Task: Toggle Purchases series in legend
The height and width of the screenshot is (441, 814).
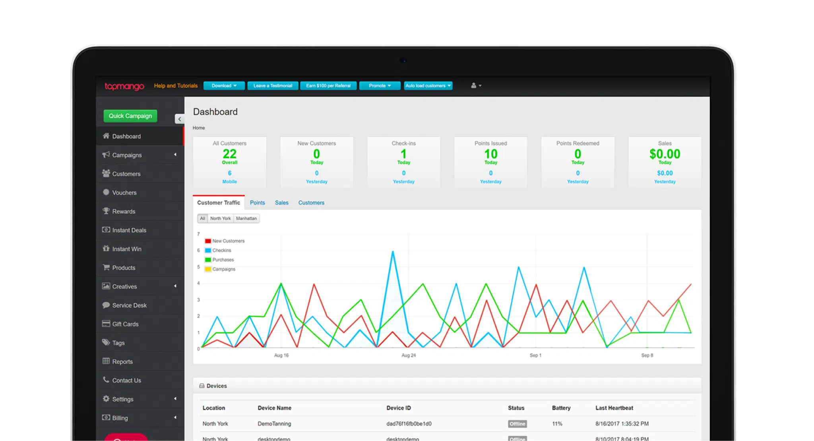Action: point(219,260)
